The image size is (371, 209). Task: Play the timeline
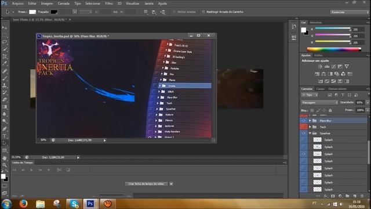(31, 170)
